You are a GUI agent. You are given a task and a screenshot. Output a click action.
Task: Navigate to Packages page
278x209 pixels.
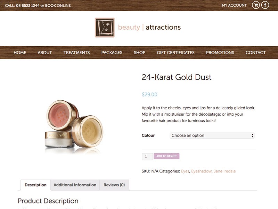pyautogui.click(x=112, y=53)
